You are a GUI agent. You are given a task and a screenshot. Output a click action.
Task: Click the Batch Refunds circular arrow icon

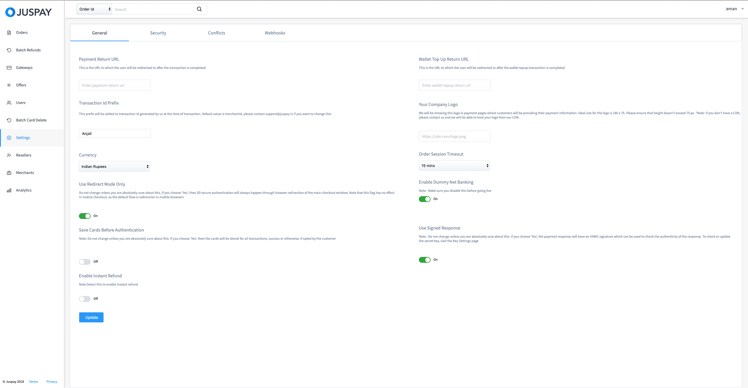click(x=9, y=50)
